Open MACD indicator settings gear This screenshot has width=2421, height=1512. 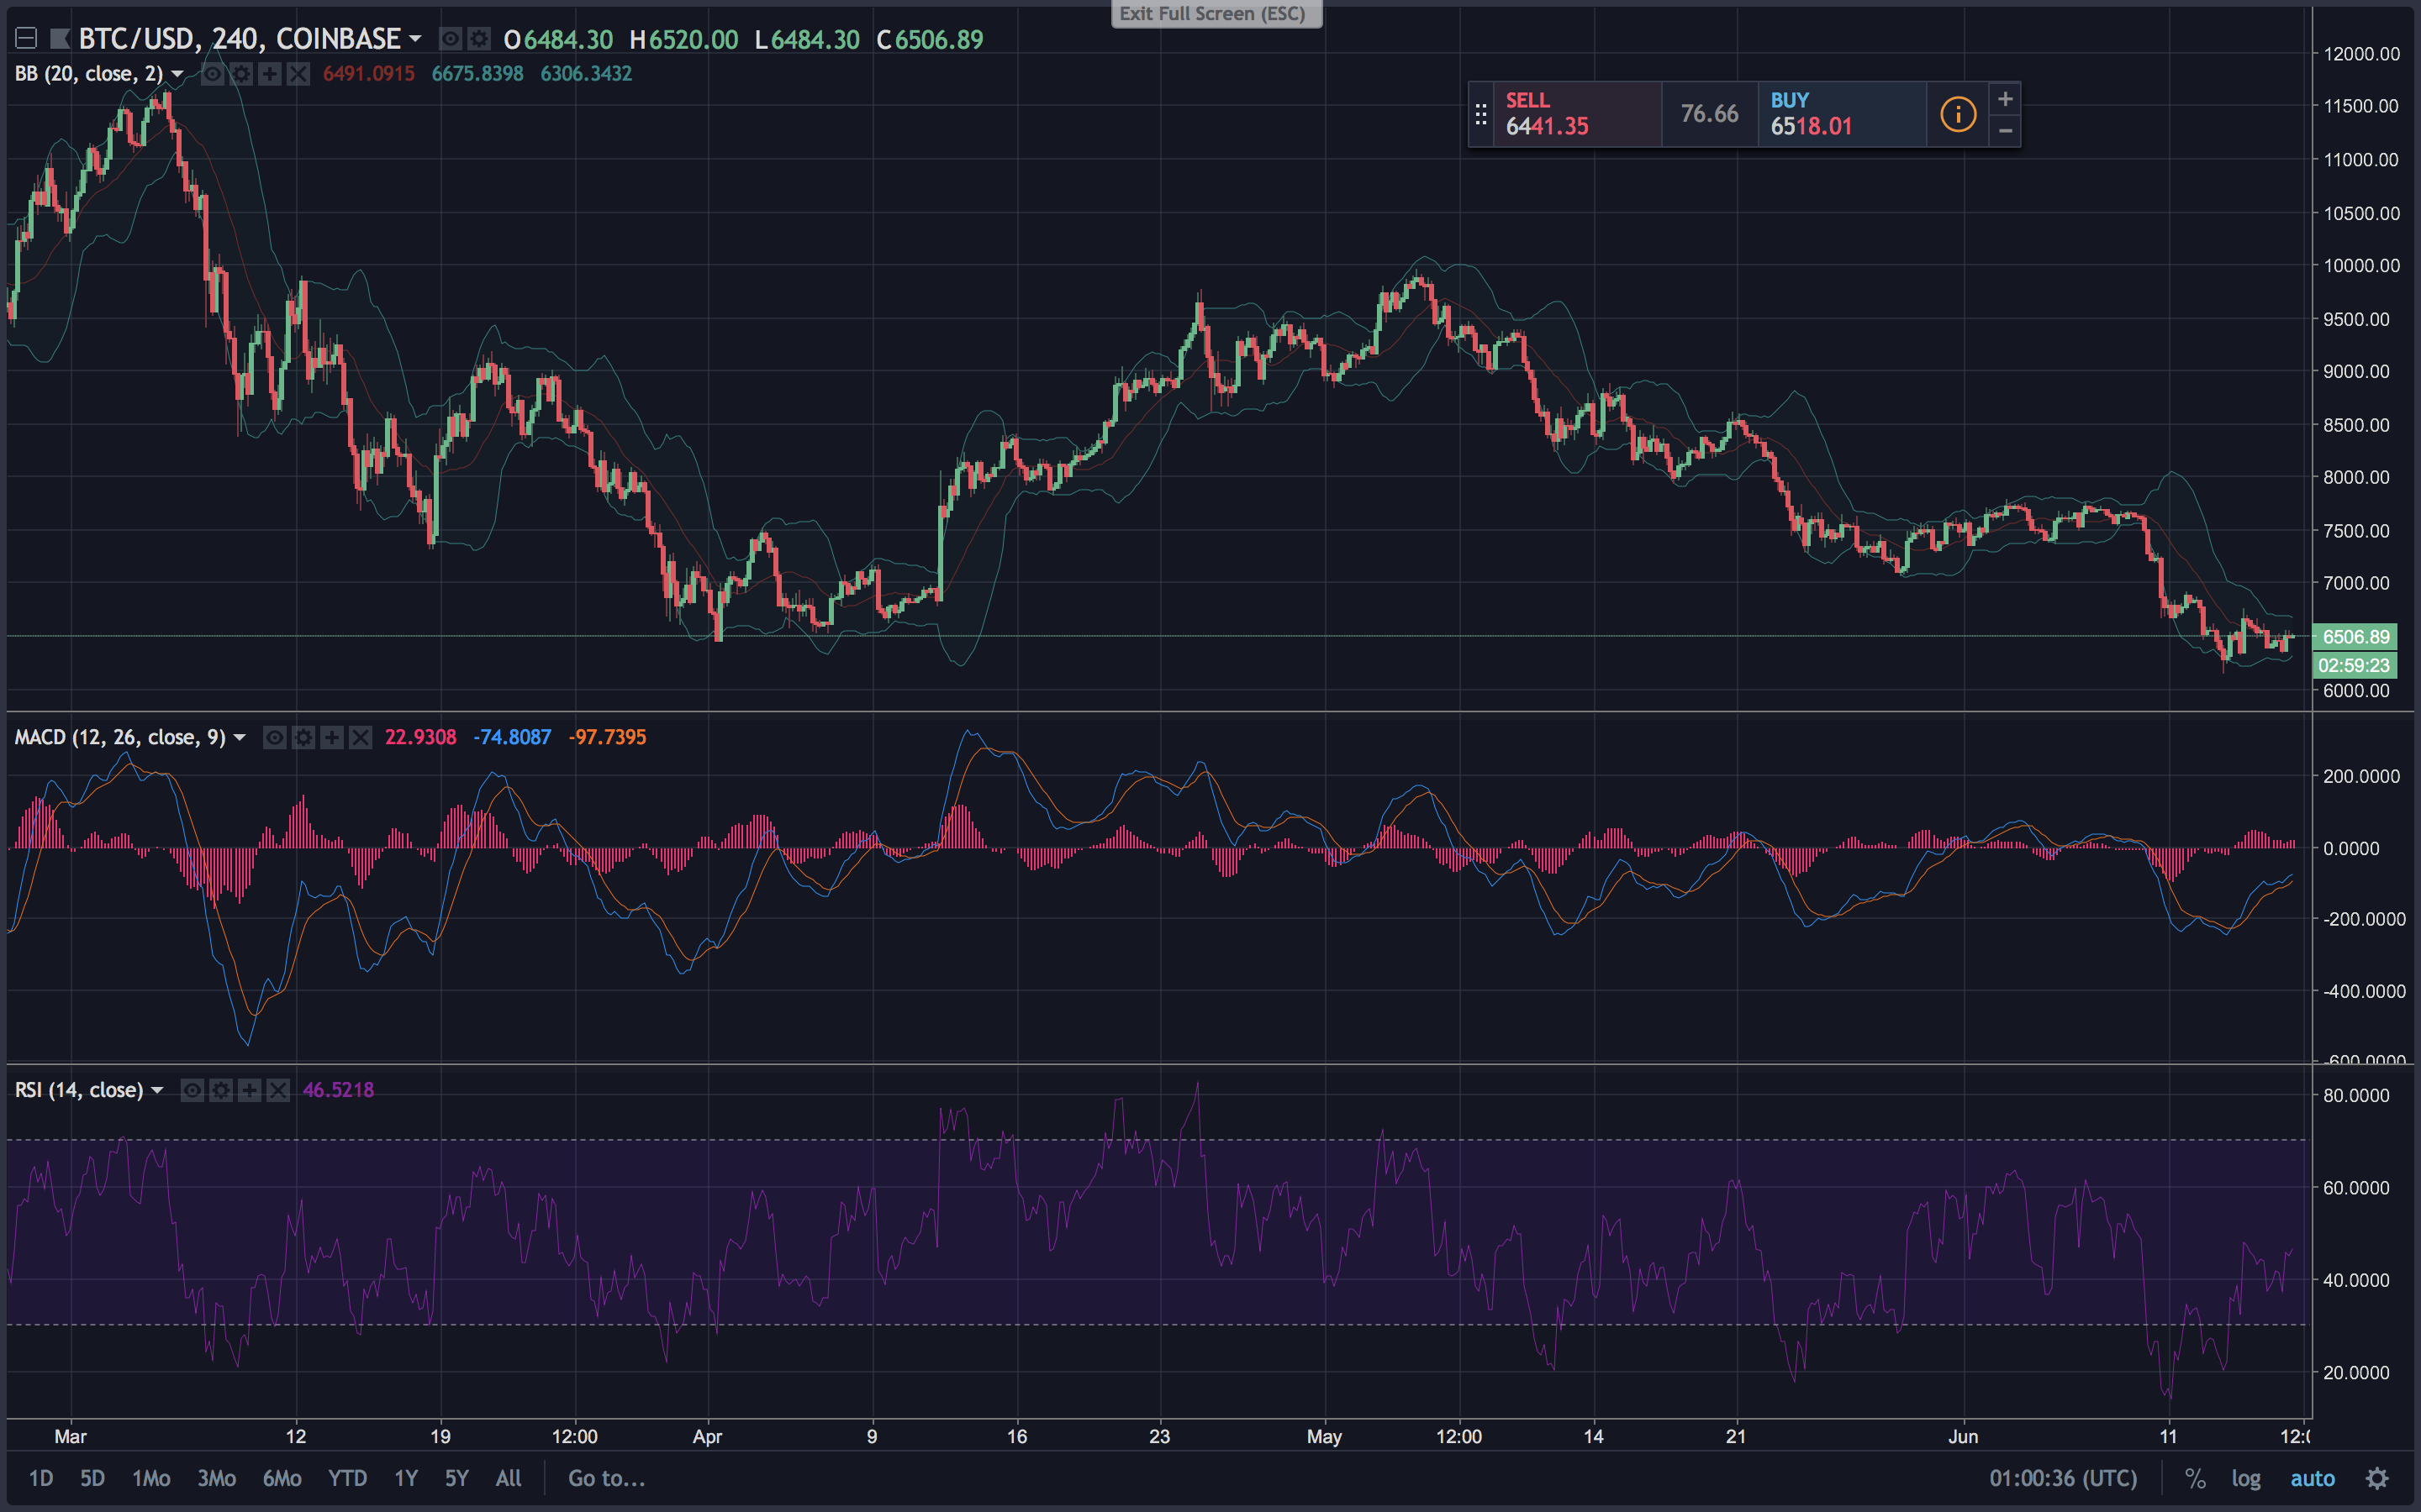coord(303,738)
